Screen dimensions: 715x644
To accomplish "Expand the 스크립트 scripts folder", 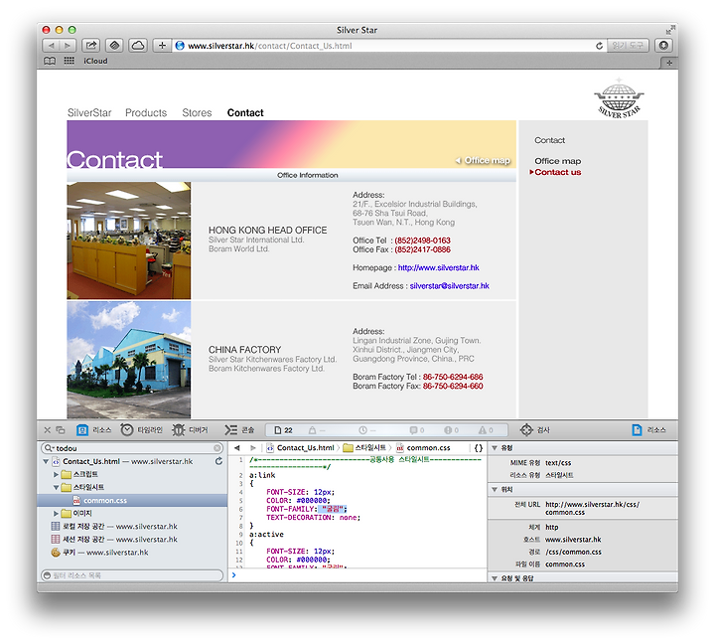I will click(x=56, y=475).
